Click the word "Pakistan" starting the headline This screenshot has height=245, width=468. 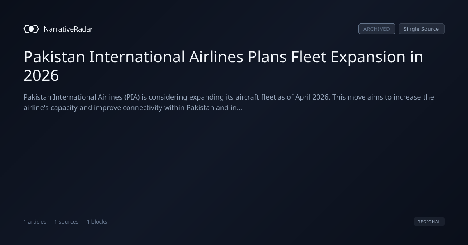(54, 57)
